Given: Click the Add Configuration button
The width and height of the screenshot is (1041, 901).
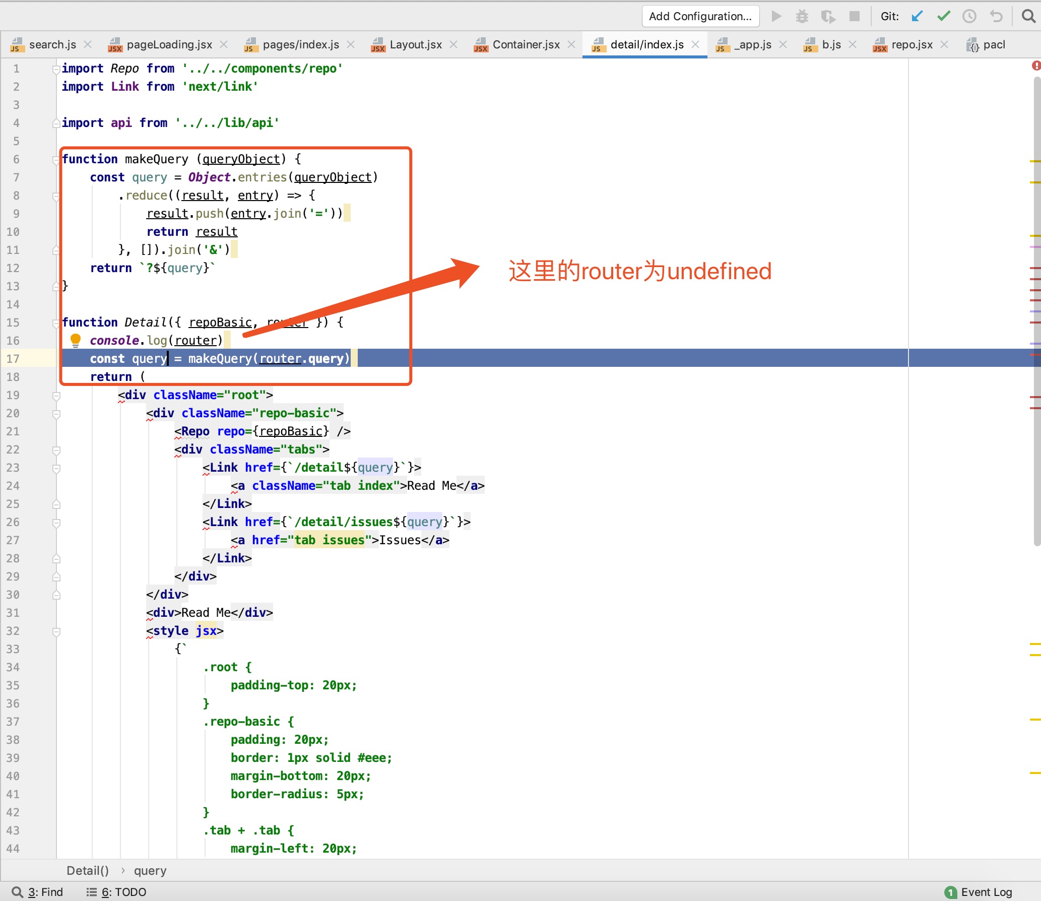Looking at the screenshot, I should coord(700,17).
